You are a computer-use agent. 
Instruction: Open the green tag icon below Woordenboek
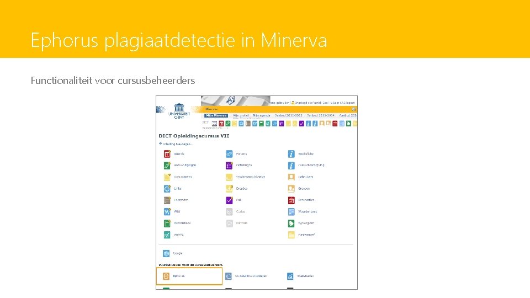pyautogui.click(x=291, y=223)
